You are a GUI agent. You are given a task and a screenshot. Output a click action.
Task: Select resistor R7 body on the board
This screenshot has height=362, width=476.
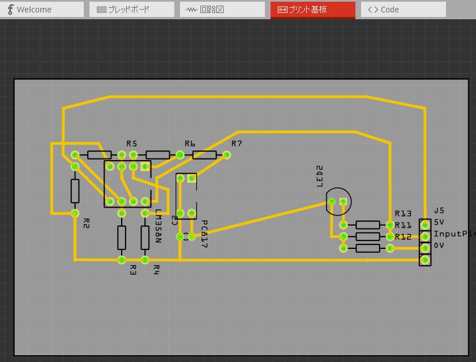(204, 155)
